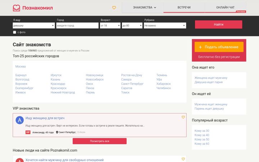259x162 pixels.
Task: Open the Челябинск city link
Action: tap(164, 88)
